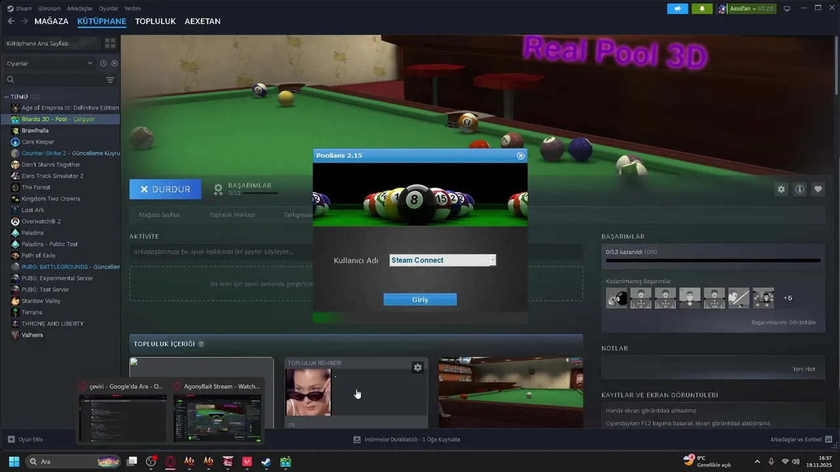Collapse the TÜMÜ games category

click(x=7, y=96)
